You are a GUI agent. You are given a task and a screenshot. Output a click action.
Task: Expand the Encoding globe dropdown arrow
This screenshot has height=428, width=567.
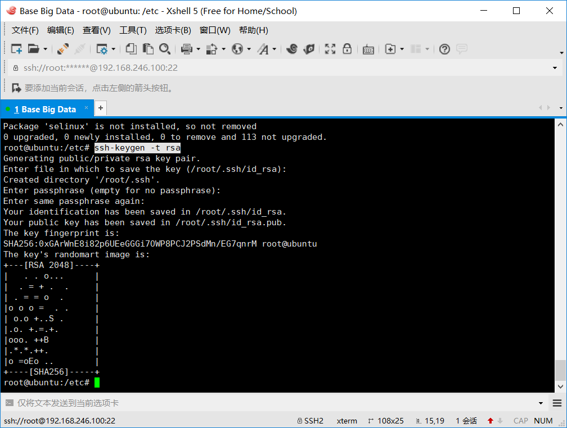249,49
